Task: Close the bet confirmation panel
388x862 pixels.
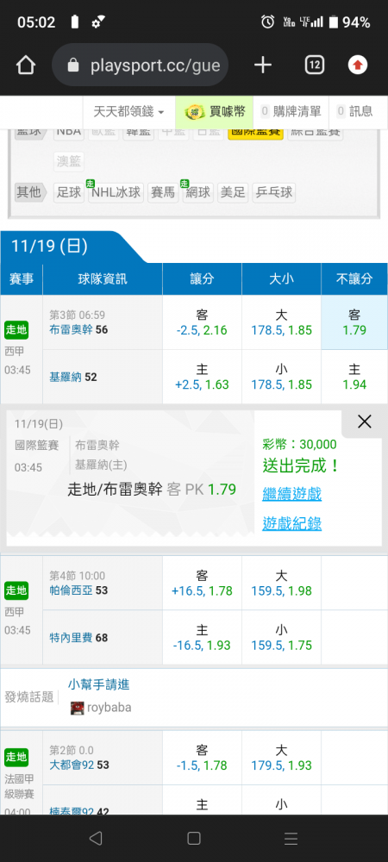Action: tap(365, 422)
